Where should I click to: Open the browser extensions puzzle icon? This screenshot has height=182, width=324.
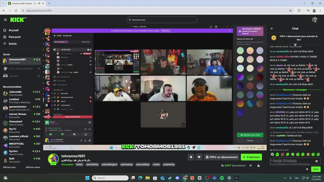pyautogui.click(x=299, y=11)
